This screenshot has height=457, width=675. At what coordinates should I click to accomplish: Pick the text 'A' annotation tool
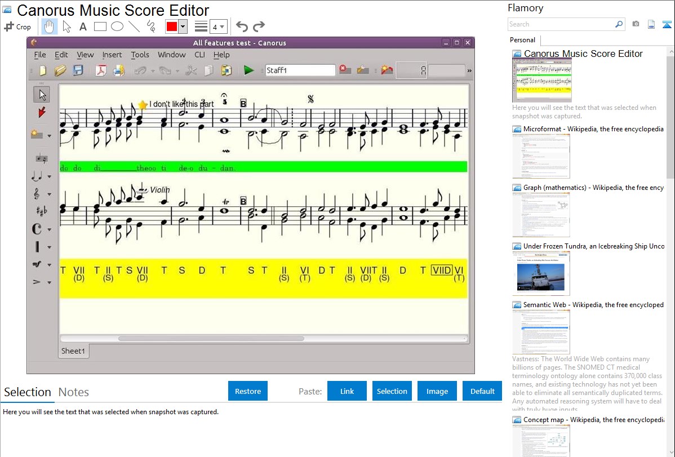tap(83, 27)
